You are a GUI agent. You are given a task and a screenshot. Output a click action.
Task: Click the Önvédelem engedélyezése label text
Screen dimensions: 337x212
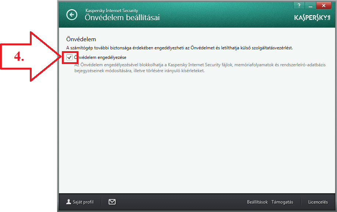[100, 57]
